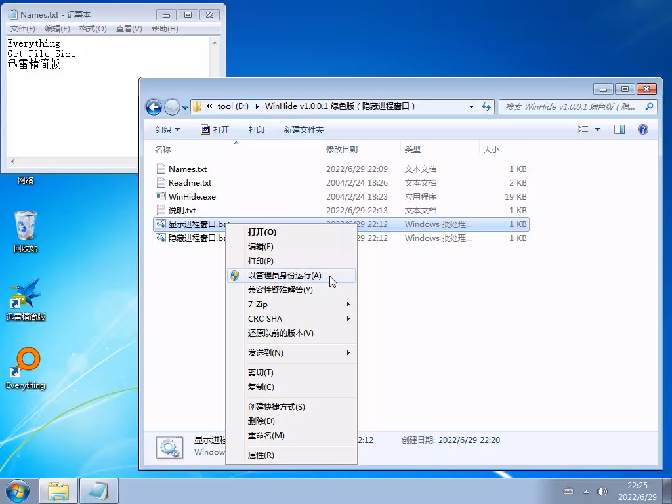Choose 兼容性疑难解答(Y) in context menu
The height and width of the screenshot is (504, 672).
click(291, 289)
